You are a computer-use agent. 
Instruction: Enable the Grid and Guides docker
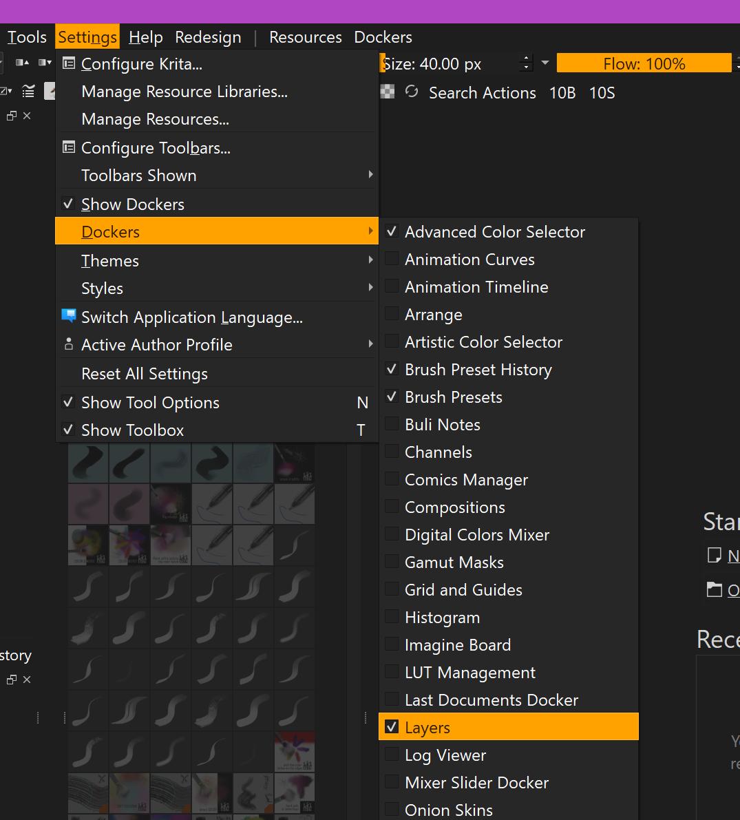(x=508, y=590)
